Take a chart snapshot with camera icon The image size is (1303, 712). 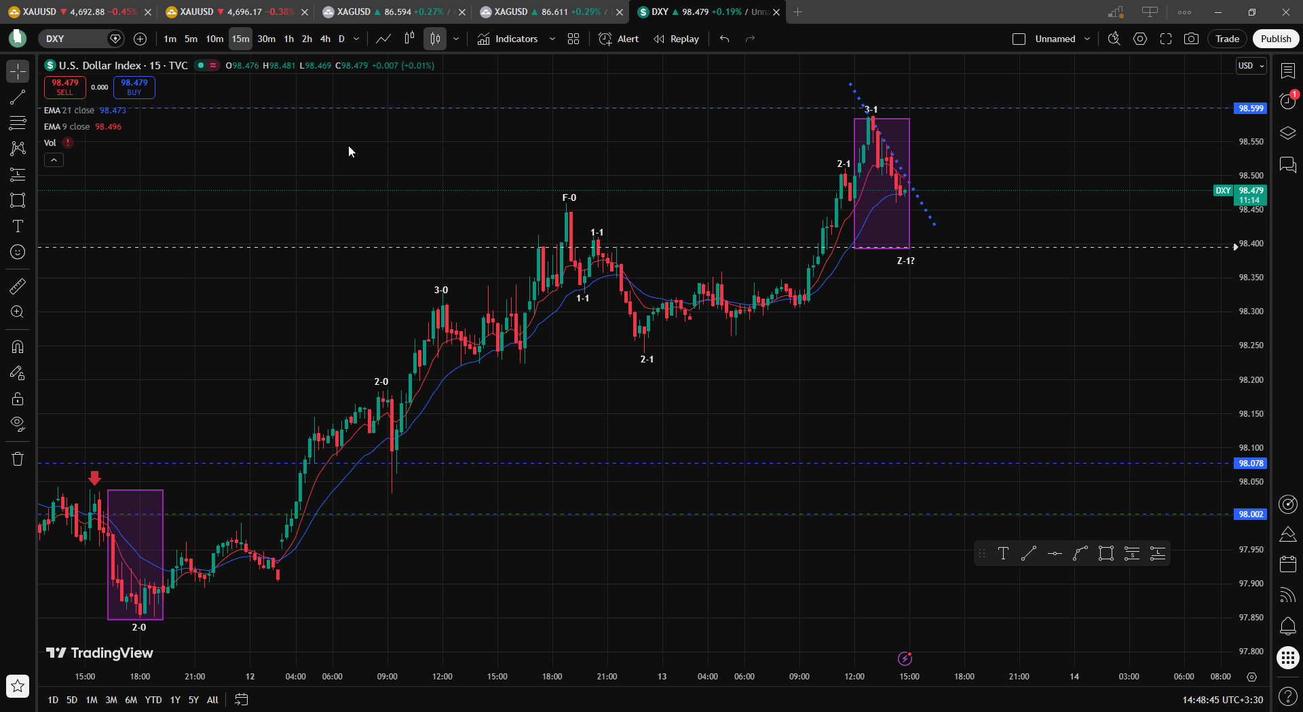click(x=1191, y=39)
